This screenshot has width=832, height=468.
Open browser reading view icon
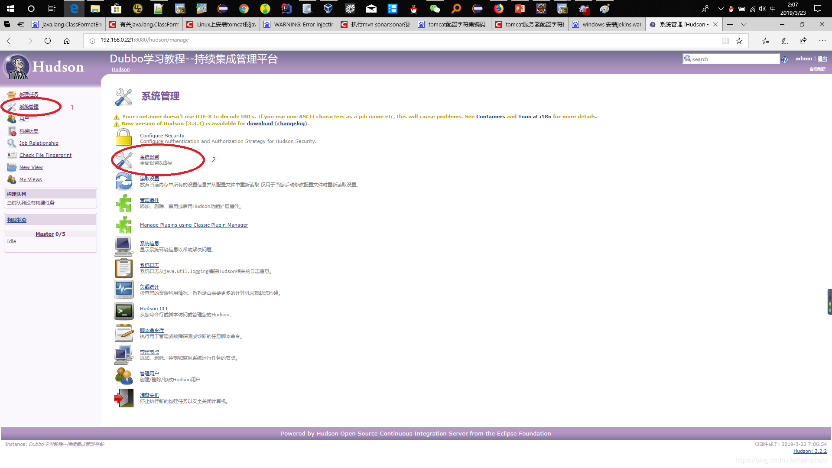pos(725,41)
